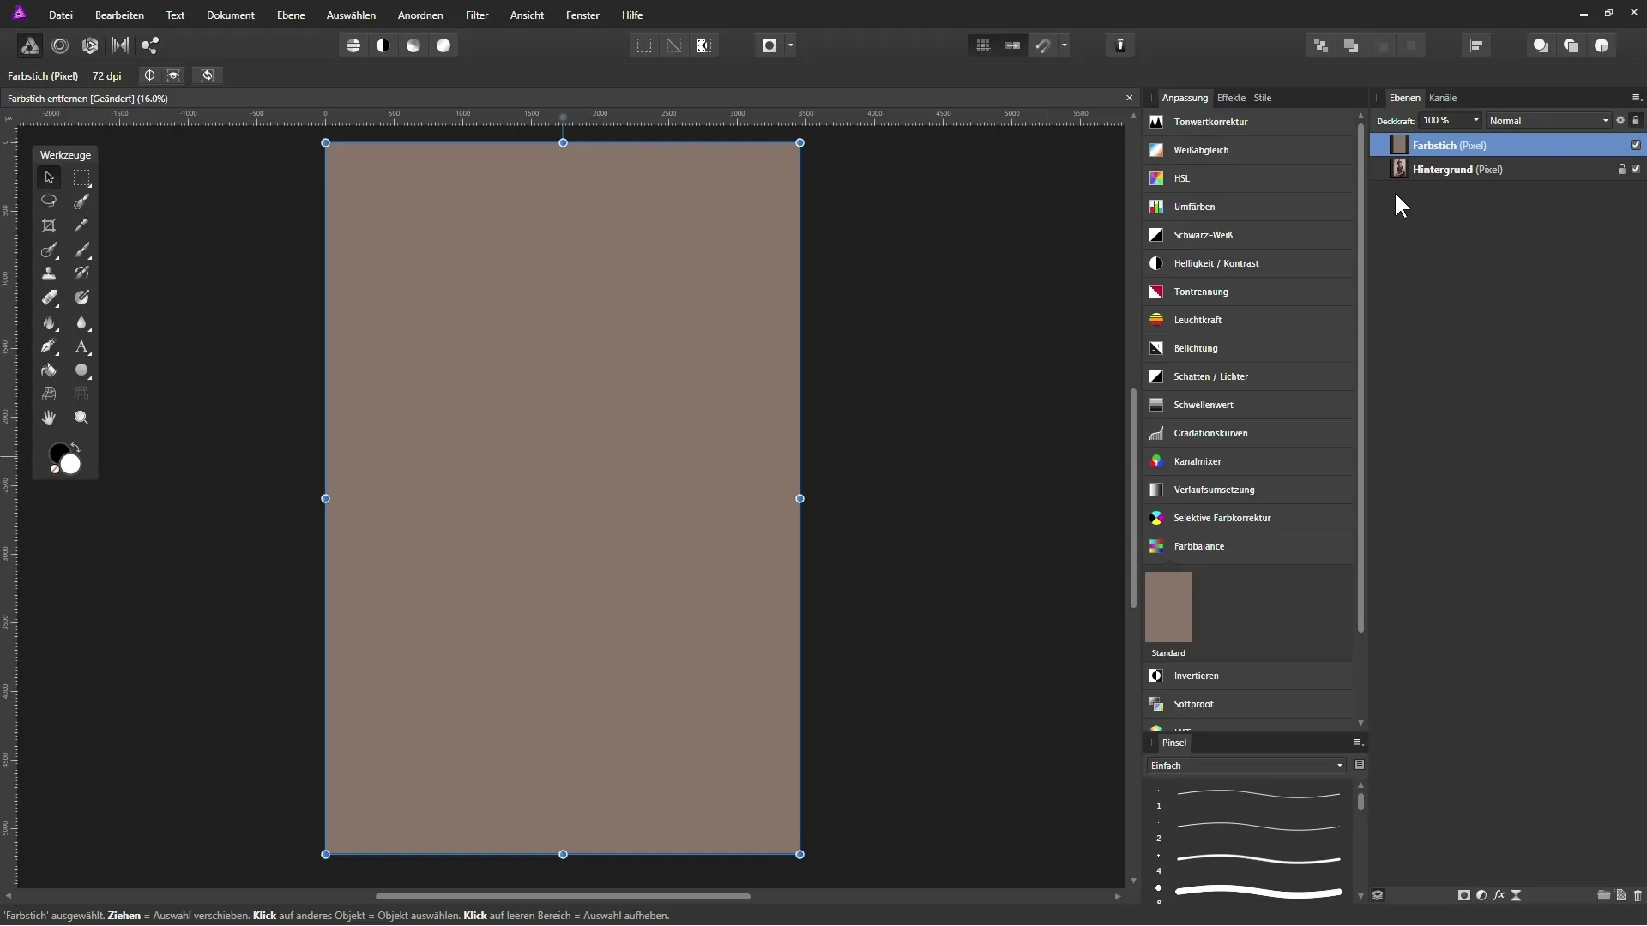Toggle visibility checkbox of Hintergrund layer

pyautogui.click(x=1636, y=169)
